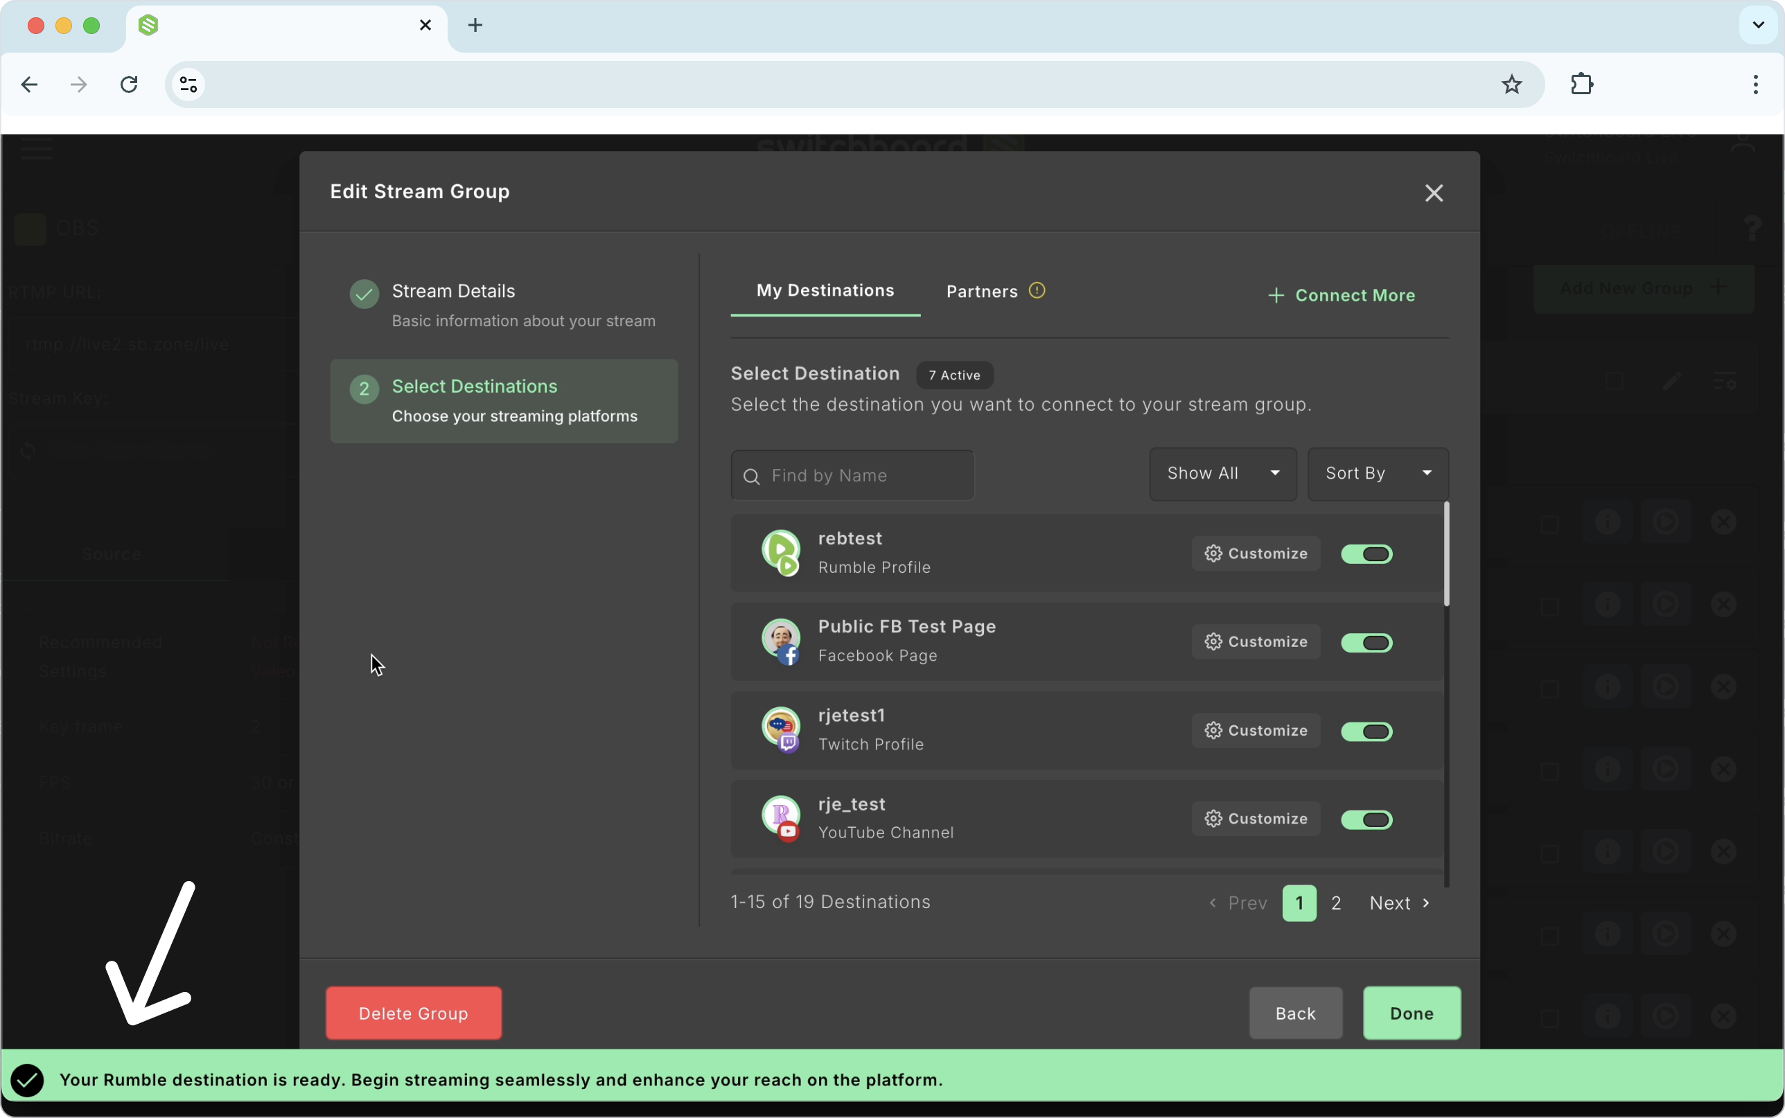Open the Chrome three-dot menu
Viewport: 1785px width, 1118px height.
(1755, 85)
